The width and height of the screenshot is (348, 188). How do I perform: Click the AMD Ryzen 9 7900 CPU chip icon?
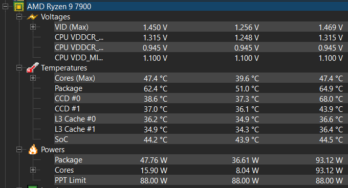pyautogui.click(x=19, y=7)
